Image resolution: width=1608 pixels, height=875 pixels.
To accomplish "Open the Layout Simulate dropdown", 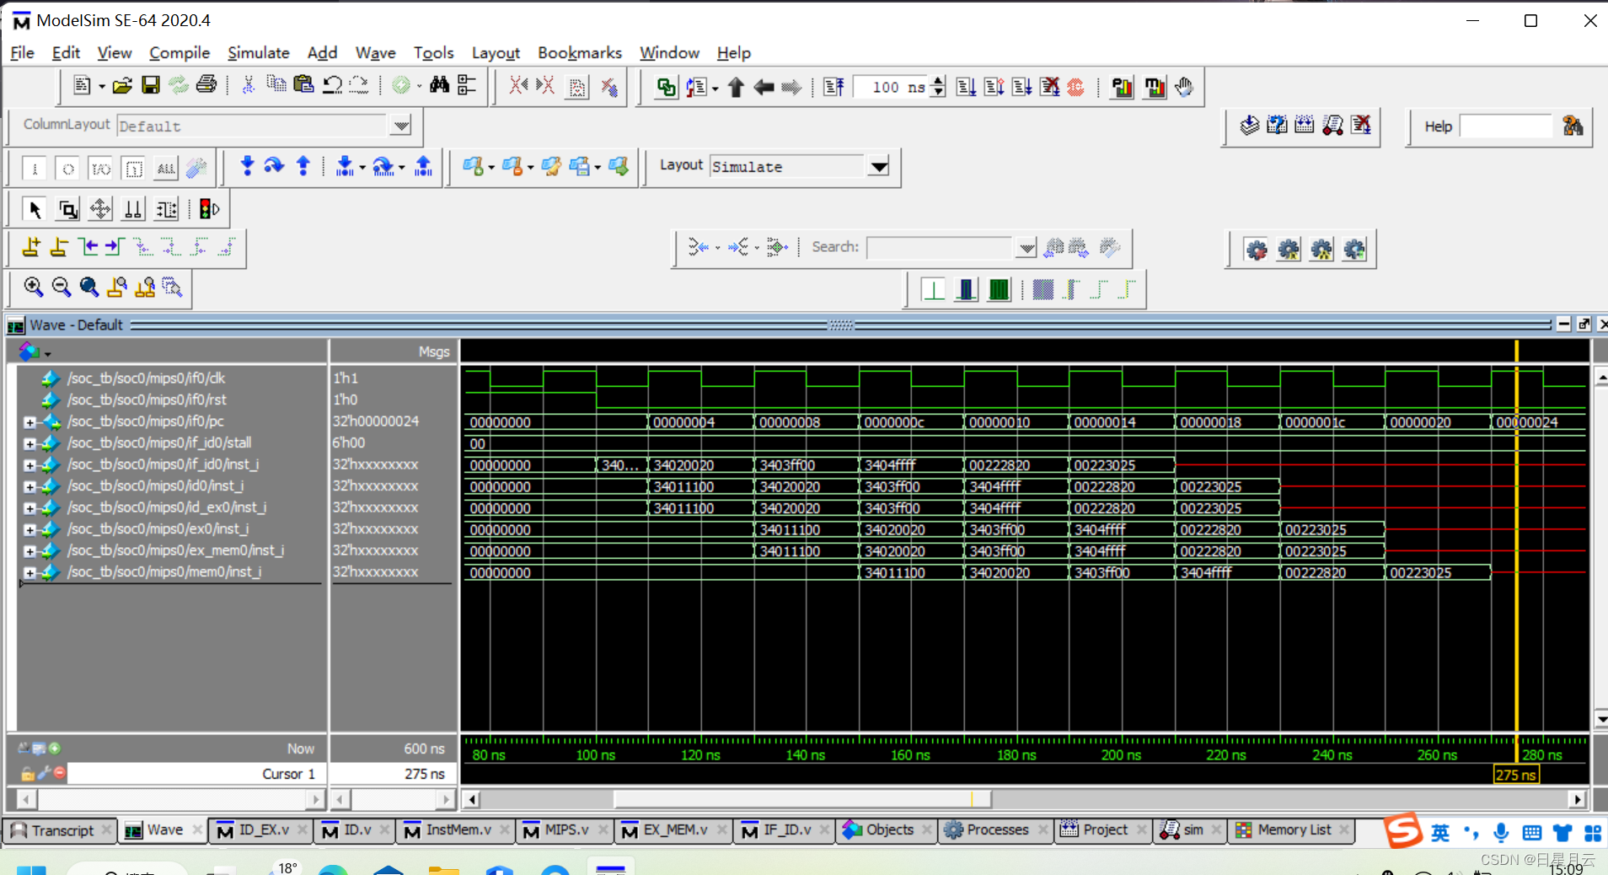I will (879, 166).
